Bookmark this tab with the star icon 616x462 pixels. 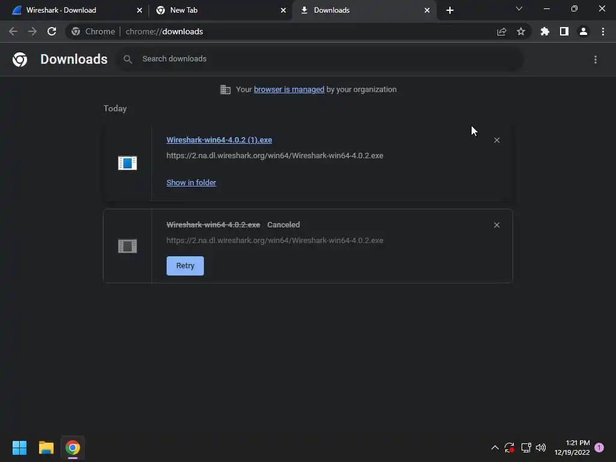(x=521, y=31)
